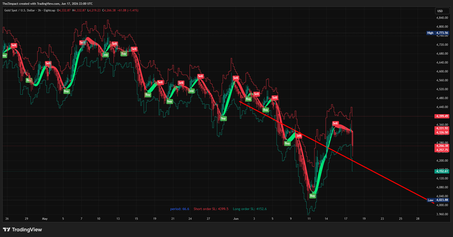Click the 'Jun' label on the time axis
The width and height of the screenshot is (453, 237).
pos(236,218)
